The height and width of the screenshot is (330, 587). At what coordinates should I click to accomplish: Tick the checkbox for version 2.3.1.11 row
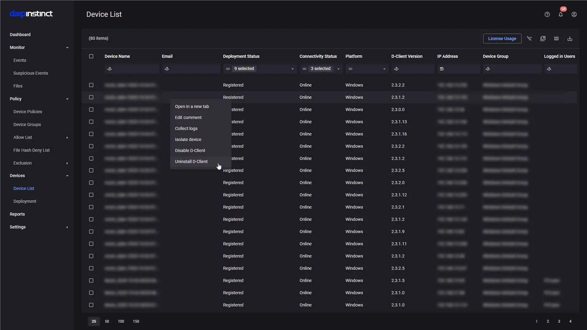91,244
